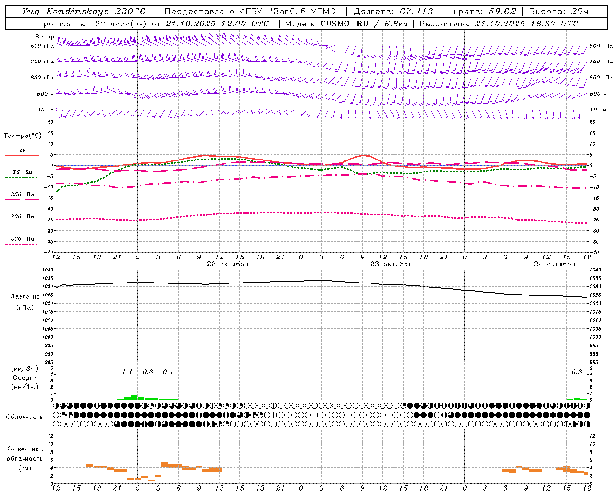
Task: Click the Осадки panel label
Action: (x=25, y=378)
